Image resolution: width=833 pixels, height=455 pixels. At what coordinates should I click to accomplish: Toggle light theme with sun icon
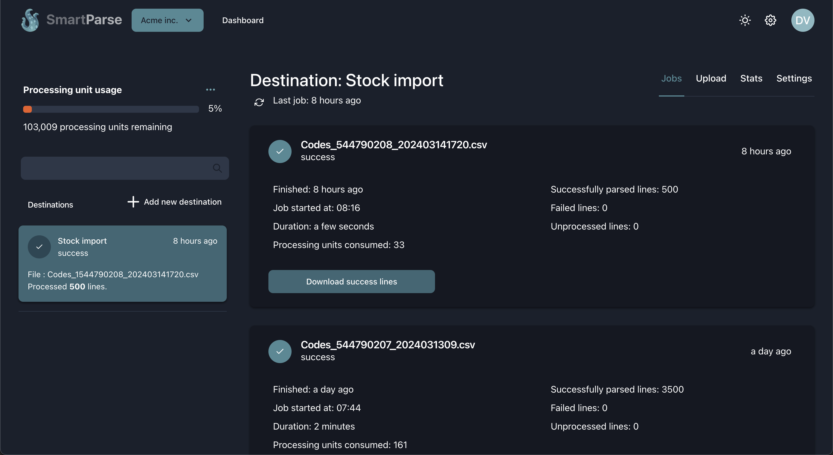(745, 20)
